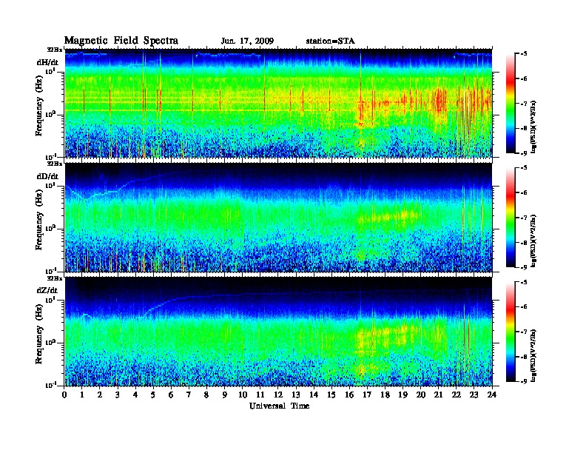586x453 pixels.
Task: Click the "-8" tick on the dZ/dt color bar
Action: (x=524, y=357)
